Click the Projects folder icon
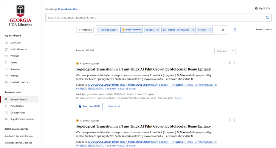 pos(6,56)
